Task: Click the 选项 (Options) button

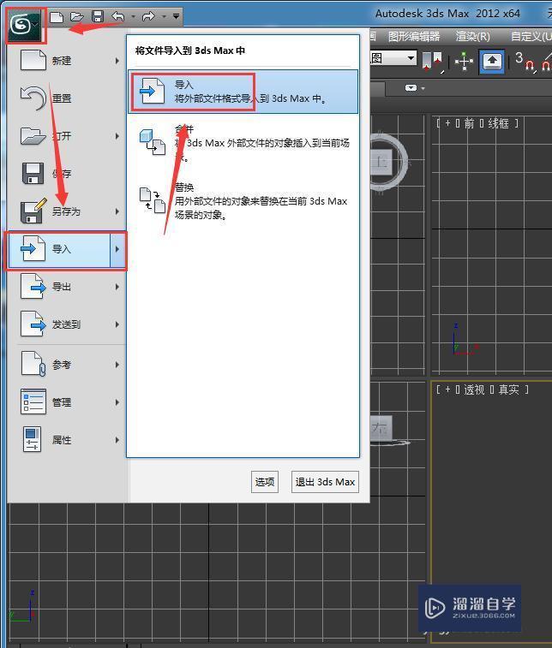Action: tap(264, 482)
